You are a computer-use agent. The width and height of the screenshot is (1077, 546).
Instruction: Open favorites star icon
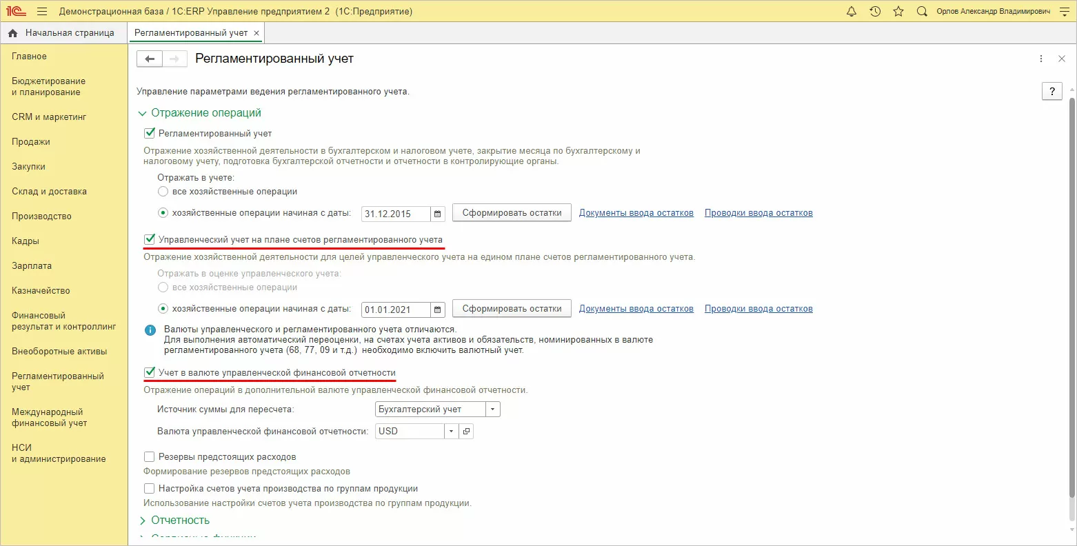coord(898,12)
